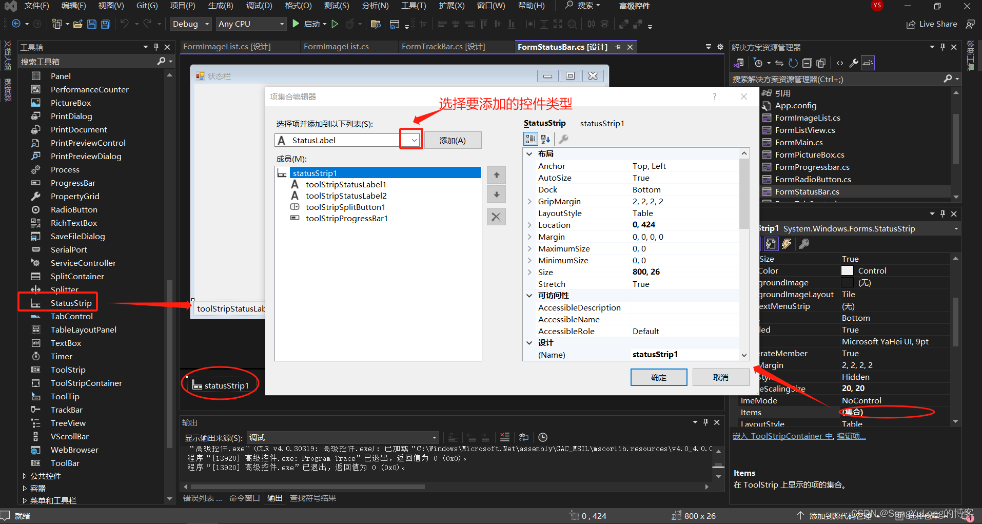Expand the Location property row
The image size is (982, 524).
pyautogui.click(x=529, y=225)
